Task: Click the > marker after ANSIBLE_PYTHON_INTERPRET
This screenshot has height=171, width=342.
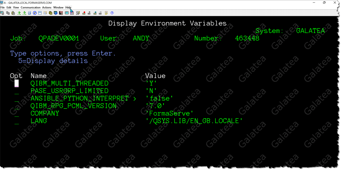Action: [134, 98]
